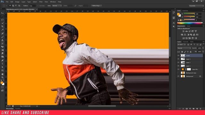Viewport: 205px width, 115px height.
Task: Change screen mode from the toolbar
Action: 2,90
